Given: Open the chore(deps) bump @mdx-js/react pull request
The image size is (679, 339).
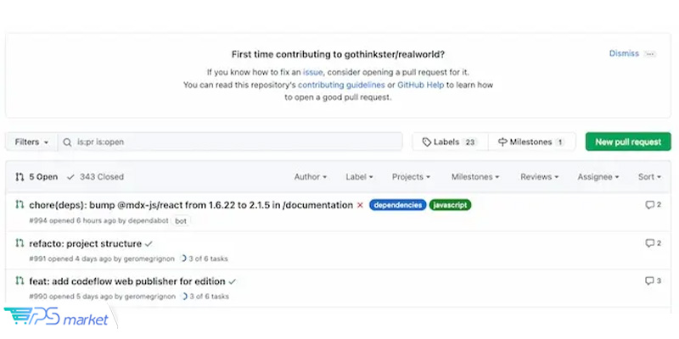Looking at the screenshot, I should click(x=191, y=205).
